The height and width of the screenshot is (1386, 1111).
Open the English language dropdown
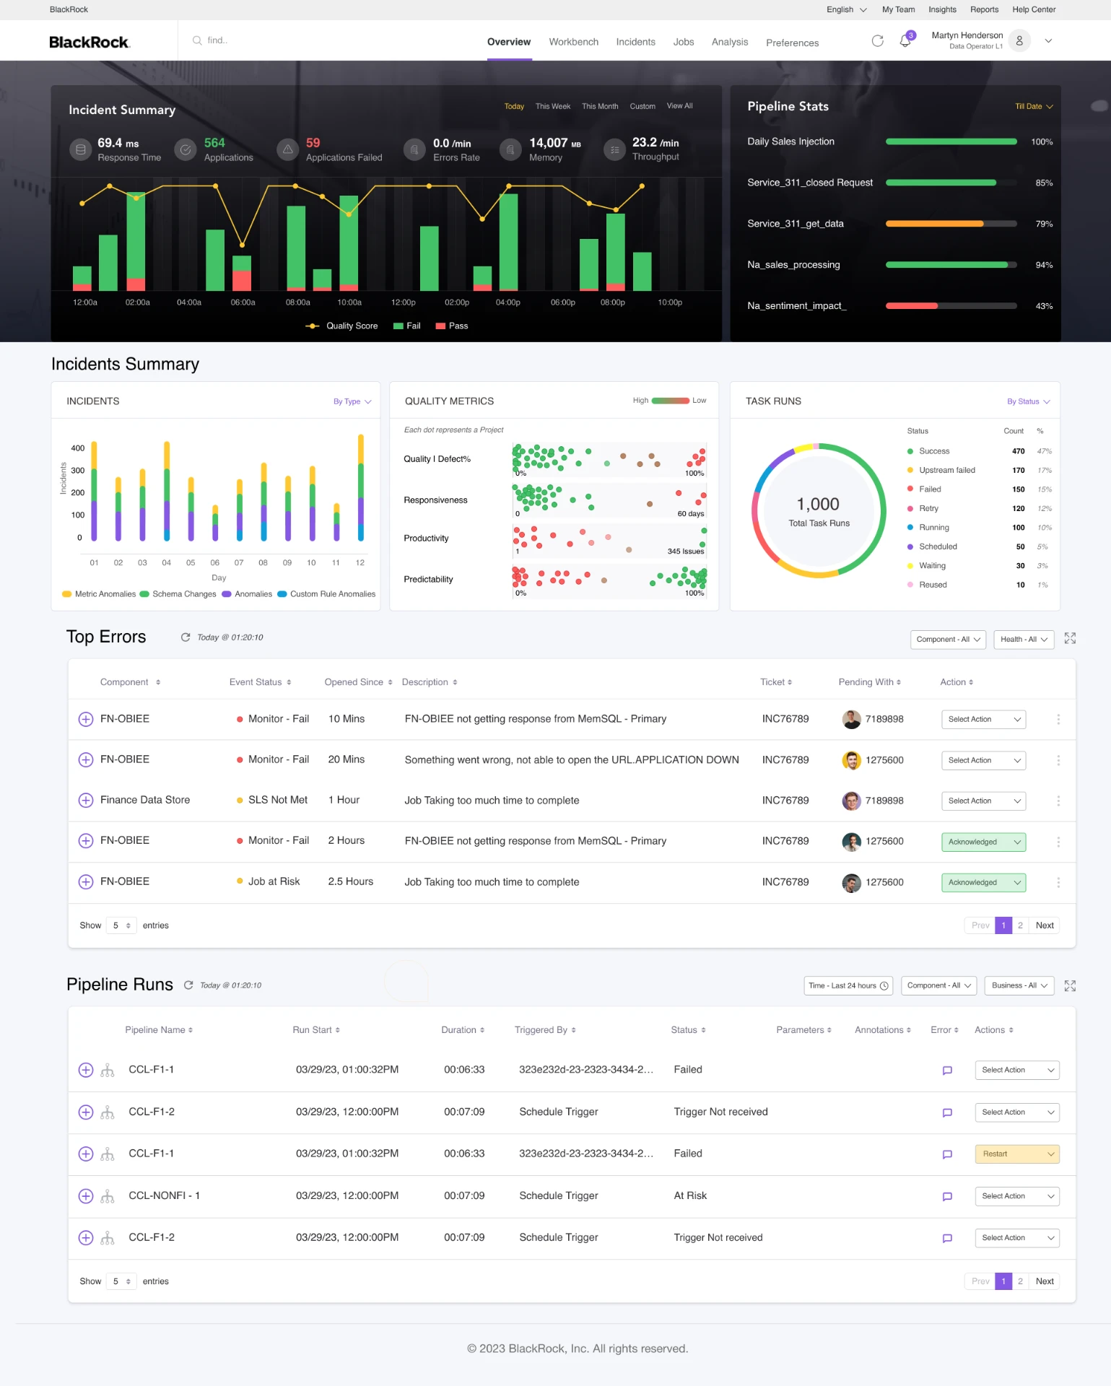pyautogui.click(x=846, y=9)
